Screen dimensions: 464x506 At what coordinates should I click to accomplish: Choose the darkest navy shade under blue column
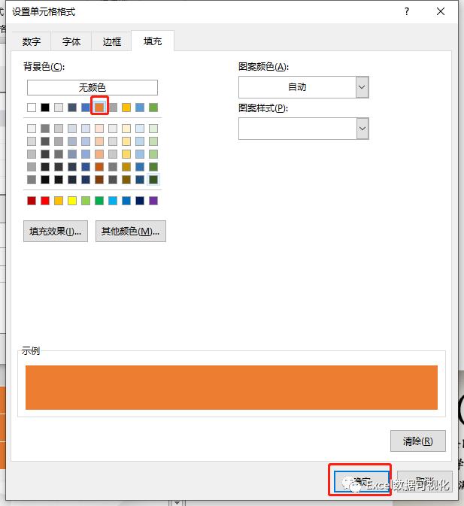pyautogui.click(x=86, y=180)
